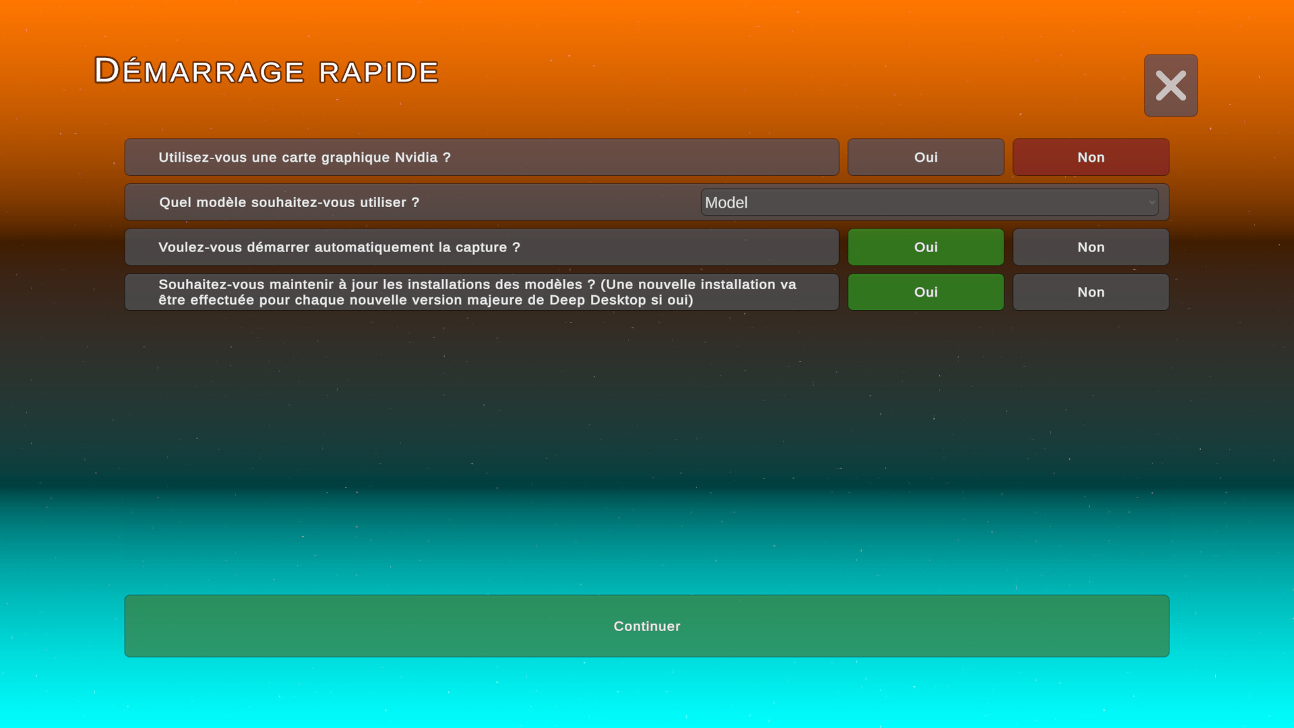The height and width of the screenshot is (728, 1294).
Task: Click the Nvidia graphics card question label
Action: 304,157
